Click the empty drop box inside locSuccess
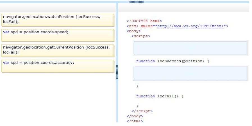The width and height of the screenshot is (252, 126). tap(190, 73)
